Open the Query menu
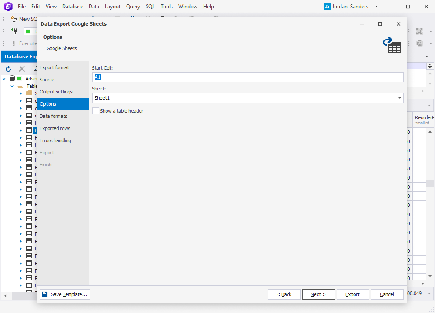 (x=133, y=7)
